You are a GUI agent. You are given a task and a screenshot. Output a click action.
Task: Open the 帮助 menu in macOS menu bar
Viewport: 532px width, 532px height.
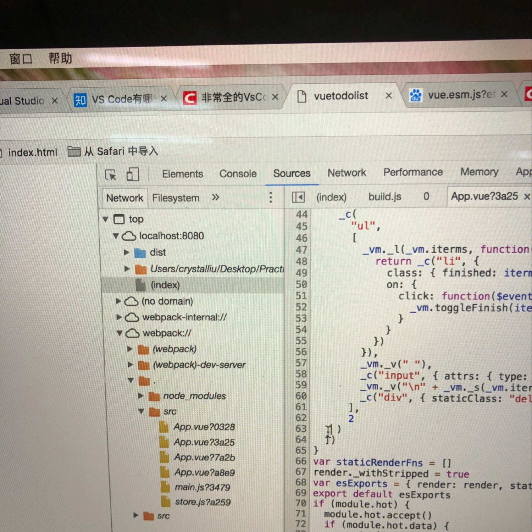tap(60, 58)
